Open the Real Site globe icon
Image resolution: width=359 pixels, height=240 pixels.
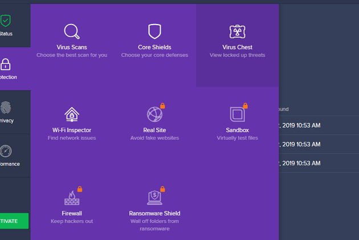tap(154, 114)
